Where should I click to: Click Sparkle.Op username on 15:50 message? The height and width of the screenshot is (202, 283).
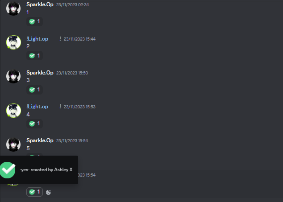[40, 73]
